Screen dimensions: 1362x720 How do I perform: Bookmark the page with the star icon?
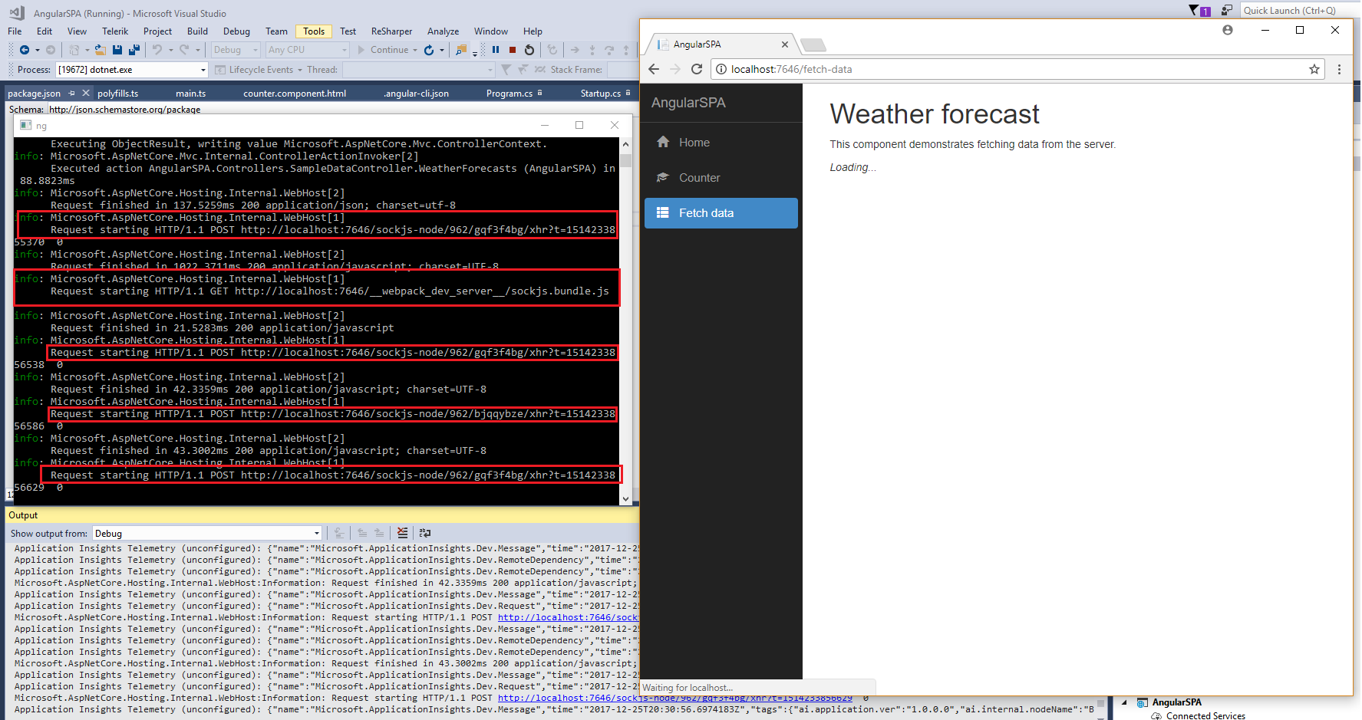pyautogui.click(x=1314, y=69)
